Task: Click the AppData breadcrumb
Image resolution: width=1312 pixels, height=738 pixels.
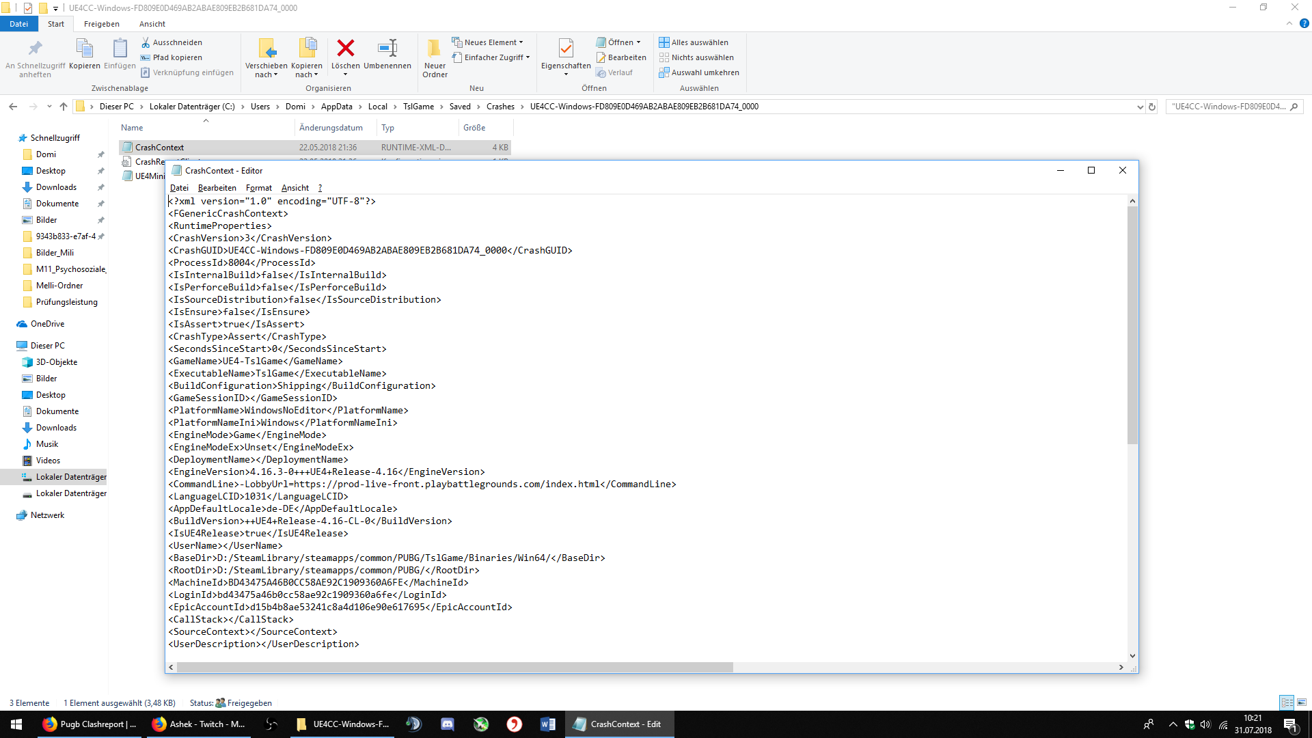Action: point(337,107)
